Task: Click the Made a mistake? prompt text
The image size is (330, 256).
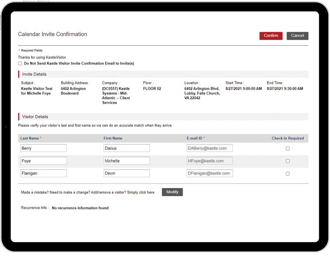Action: point(87,192)
